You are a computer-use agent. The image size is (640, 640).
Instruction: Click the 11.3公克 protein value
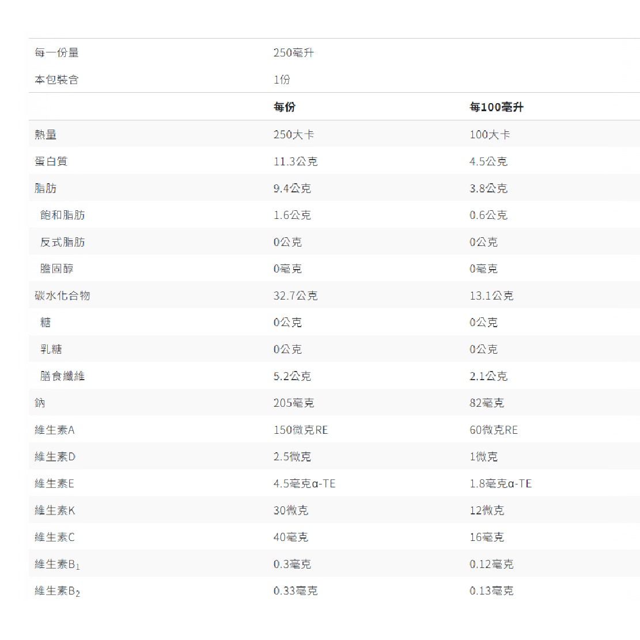(297, 161)
